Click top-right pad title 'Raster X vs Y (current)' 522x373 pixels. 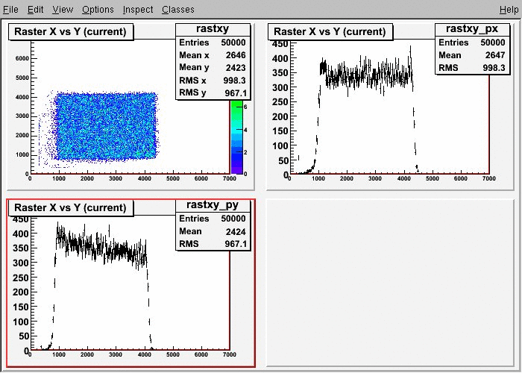click(330, 31)
